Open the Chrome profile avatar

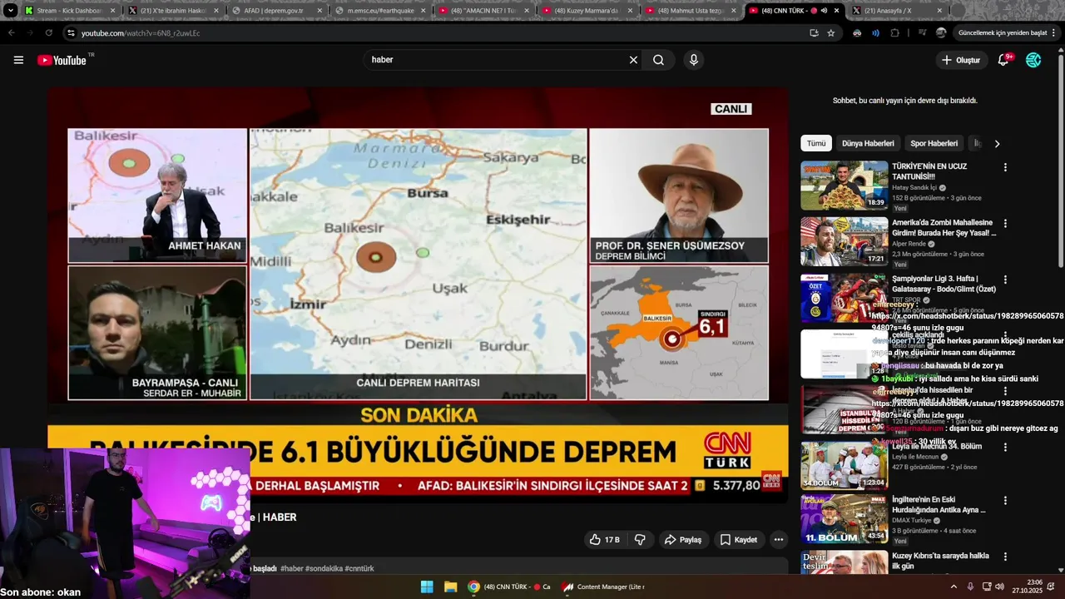coord(941,33)
